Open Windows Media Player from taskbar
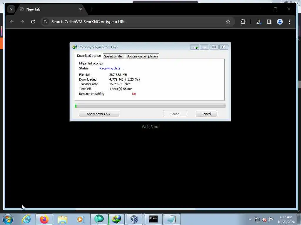Viewport: 301px width, 225px height. (80, 219)
